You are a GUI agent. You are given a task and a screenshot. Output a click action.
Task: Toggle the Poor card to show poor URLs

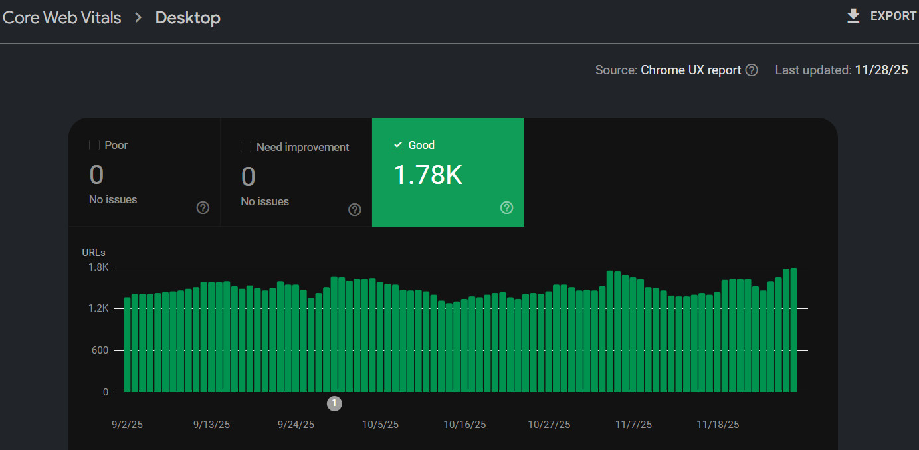tap(146, 171)
